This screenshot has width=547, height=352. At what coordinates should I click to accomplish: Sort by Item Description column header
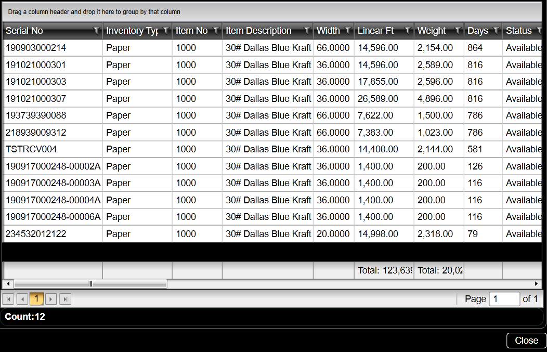[x=258, y=31]
